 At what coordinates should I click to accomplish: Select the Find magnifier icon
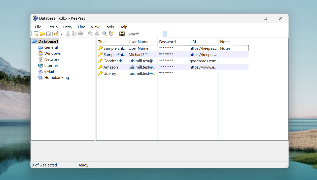point(104,34)
